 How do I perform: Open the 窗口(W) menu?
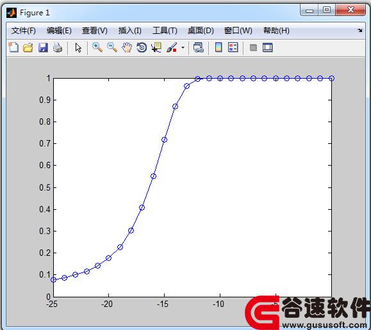click(x=238, y=31)
